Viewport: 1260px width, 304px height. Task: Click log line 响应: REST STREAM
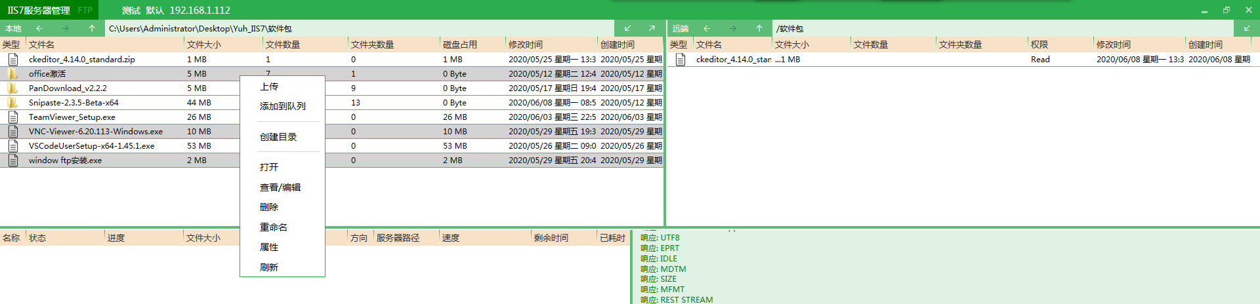pyautogui.click(x=677, y=299)
